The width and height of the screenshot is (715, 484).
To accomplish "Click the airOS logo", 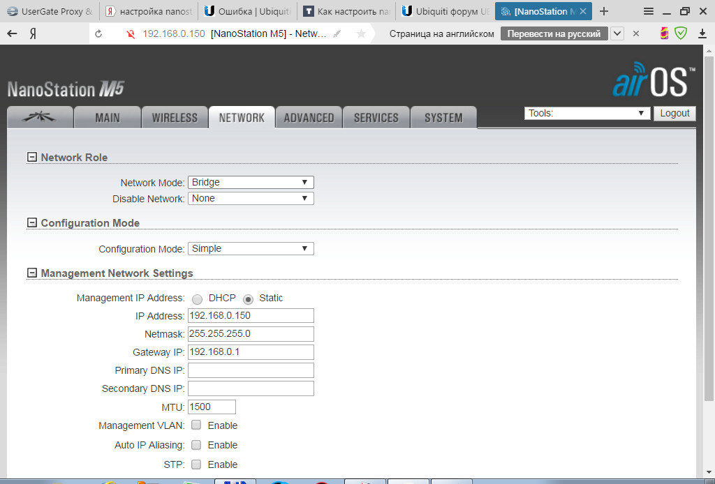I will (x=654, y=81).
